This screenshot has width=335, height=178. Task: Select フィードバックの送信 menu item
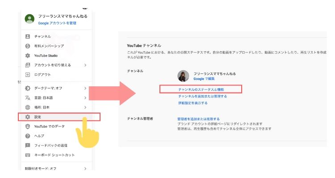[57, 146]
